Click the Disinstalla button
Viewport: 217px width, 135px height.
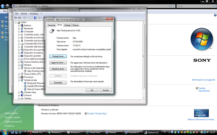coord(58,83)
